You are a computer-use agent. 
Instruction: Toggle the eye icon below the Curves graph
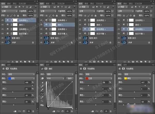pyautogui.click(x=67, y=111)
